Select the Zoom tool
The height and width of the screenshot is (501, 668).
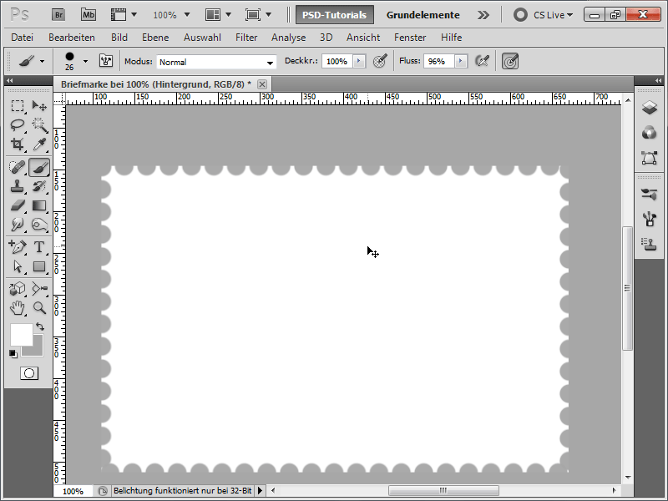39,308
